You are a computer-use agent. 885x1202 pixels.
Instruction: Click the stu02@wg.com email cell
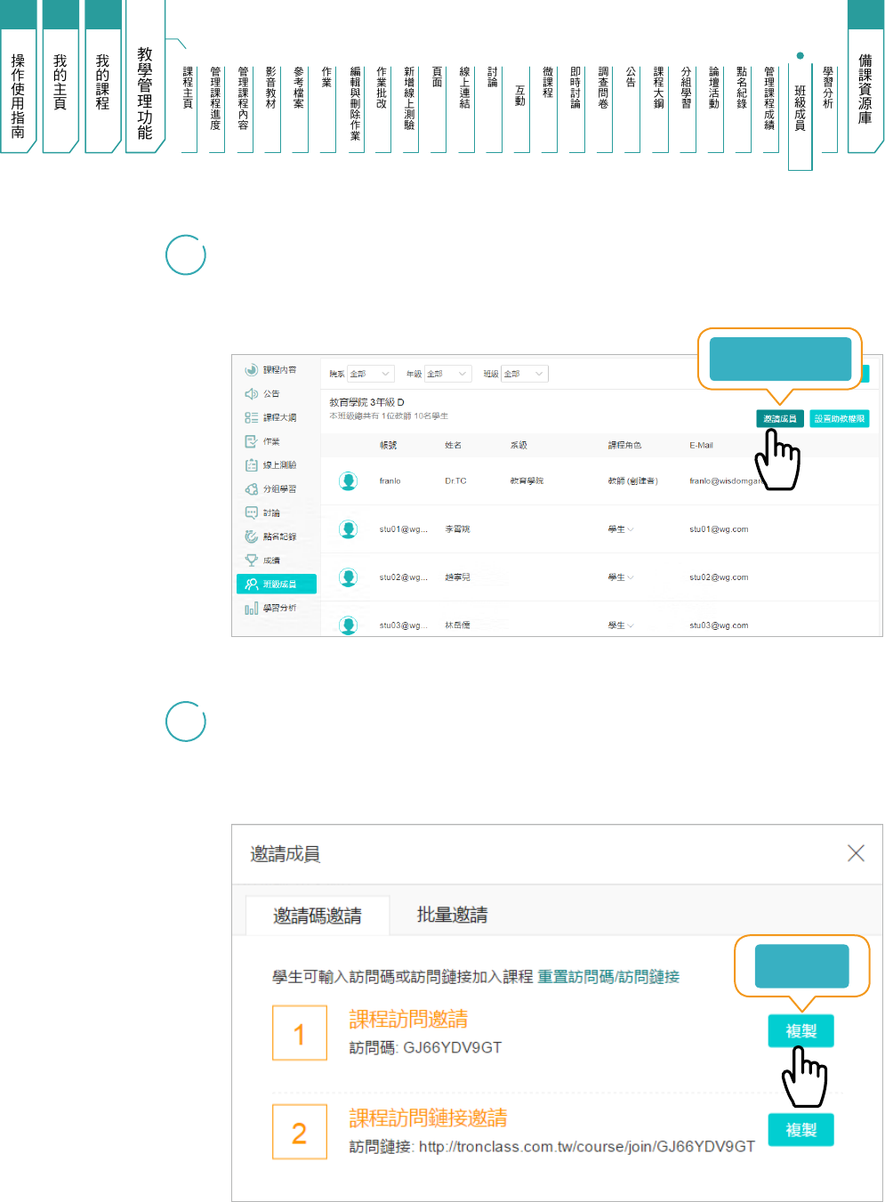[x=719, y=577]
